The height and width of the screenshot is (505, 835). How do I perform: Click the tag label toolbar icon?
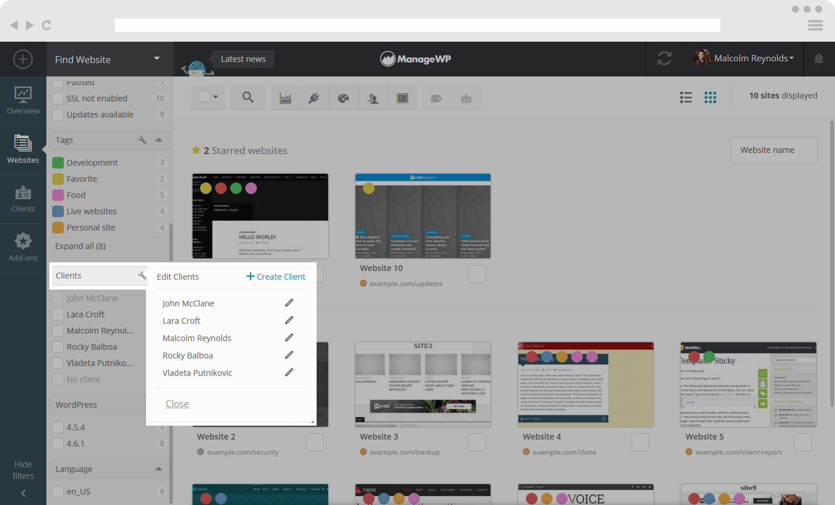[x=437, y=98]
